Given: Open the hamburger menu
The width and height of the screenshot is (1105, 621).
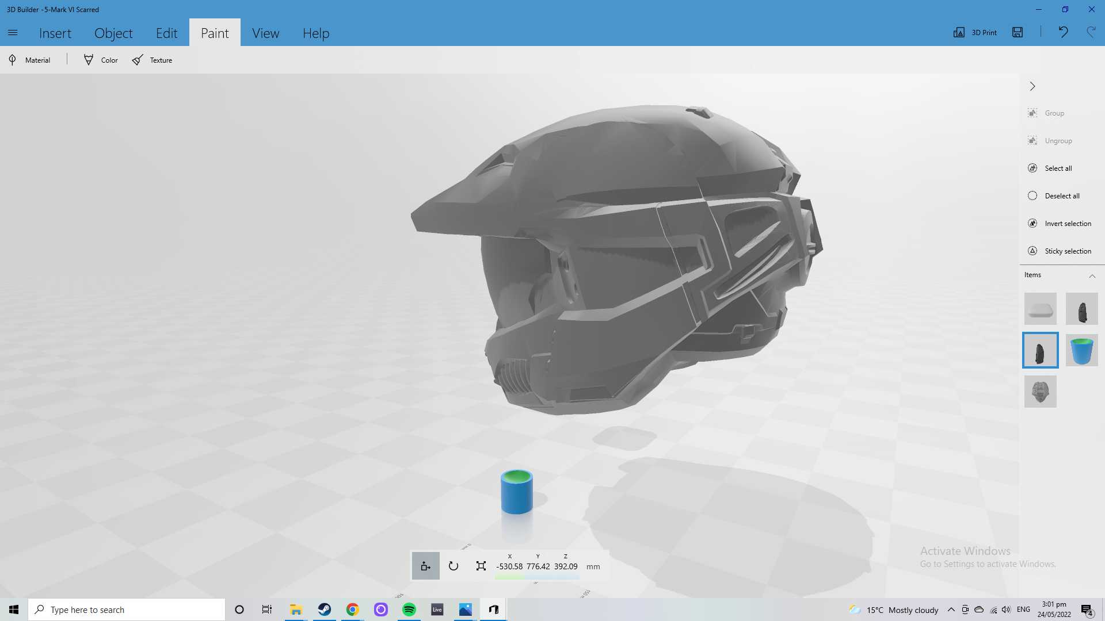Looking at the screenshot, I should coord(13,33).
